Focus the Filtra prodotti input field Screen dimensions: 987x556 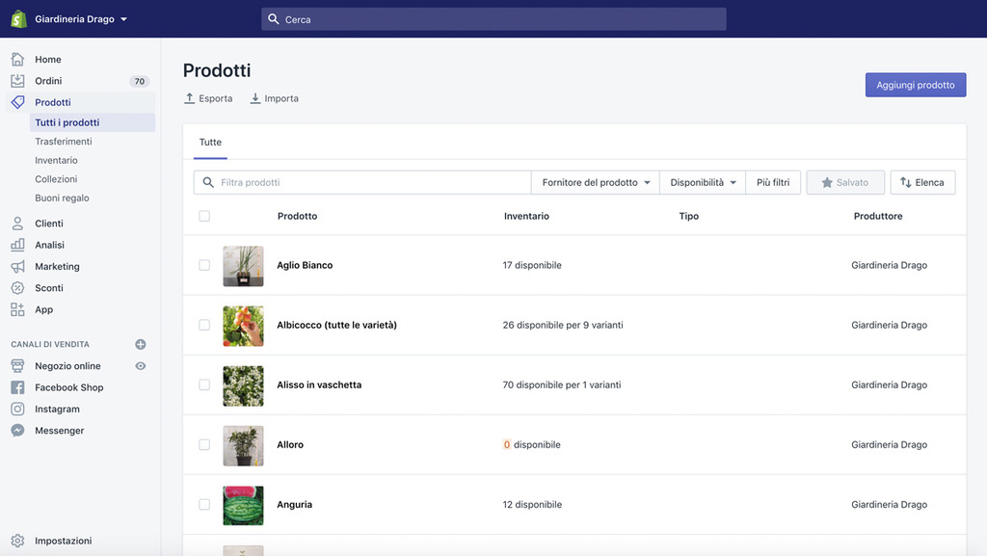(x=362, y=182)
